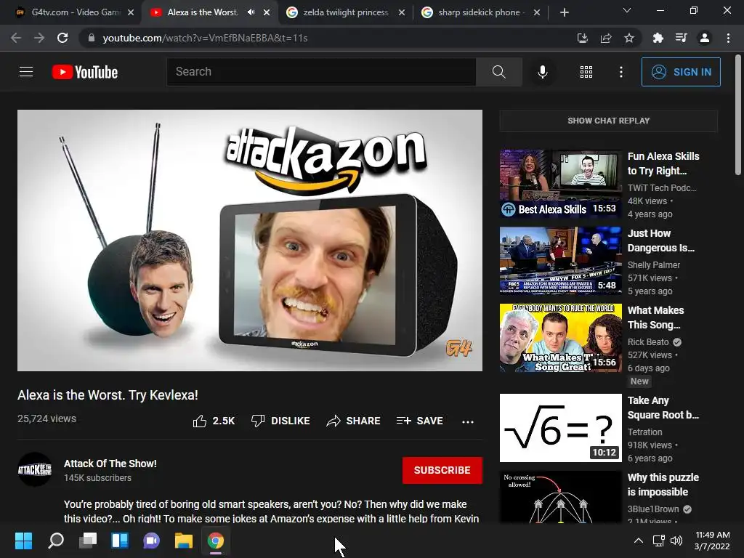Open YouTube settings three-dot menu
Viewport: 744px width, 558px height.
coord(620,72)
